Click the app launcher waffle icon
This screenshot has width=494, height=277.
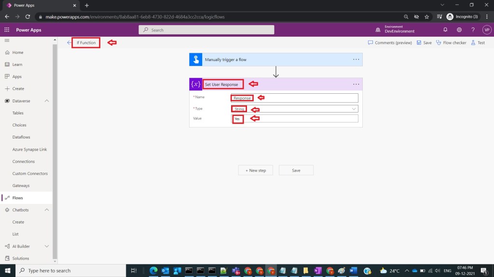(7, 30)
